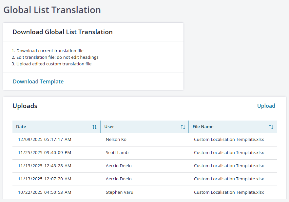Click the 11/13/2025 12:43:28 AM date cell
The image size is (289, 202).
click(45, 166)
